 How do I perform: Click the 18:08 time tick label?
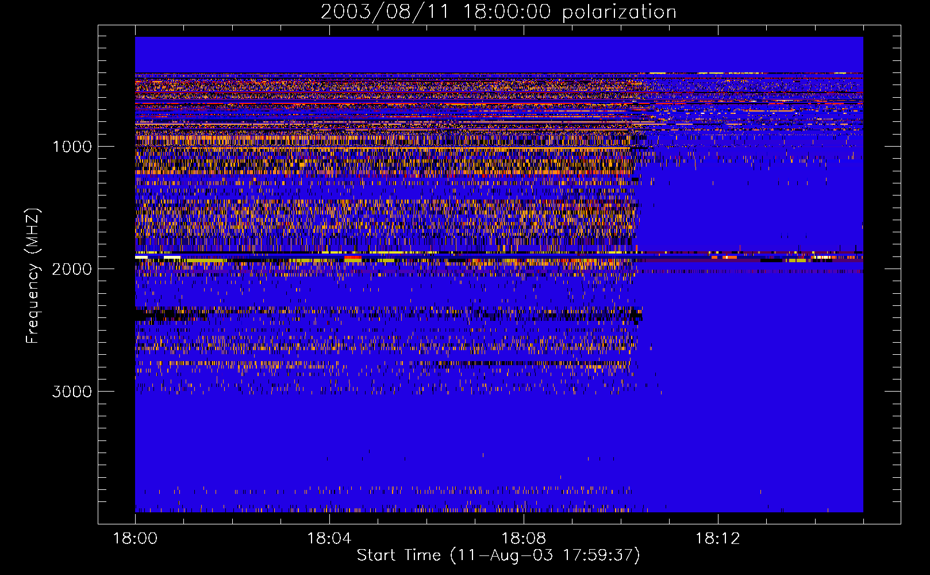coord(524,539)
